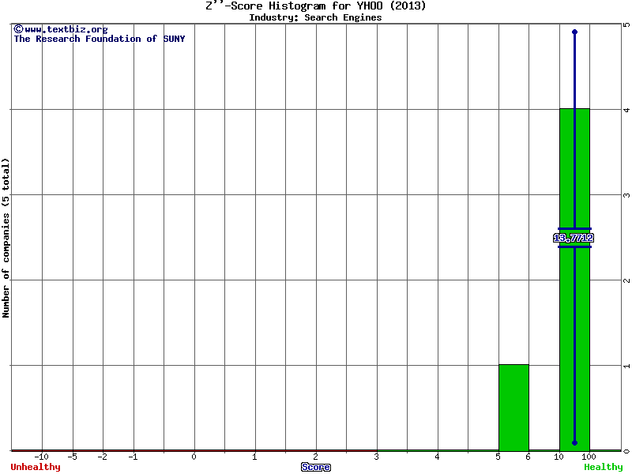Click the red Unhealthy label
The width and height of the screenshot is (632, 474).
coord(36,467)
